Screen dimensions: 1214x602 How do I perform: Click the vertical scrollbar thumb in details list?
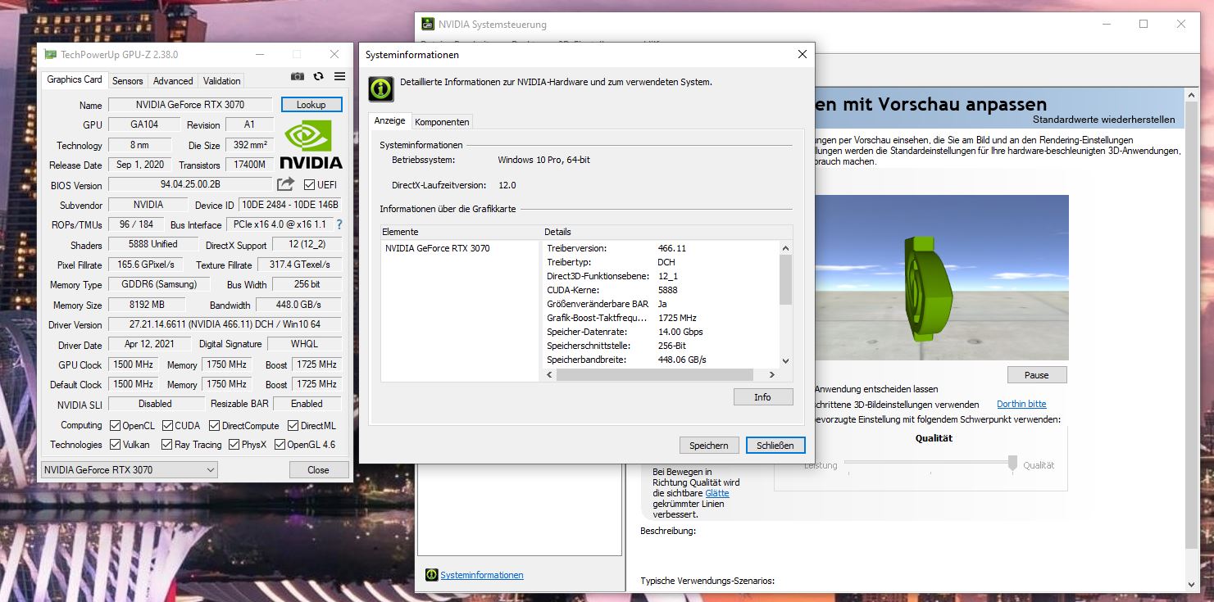tap(785, 278)
